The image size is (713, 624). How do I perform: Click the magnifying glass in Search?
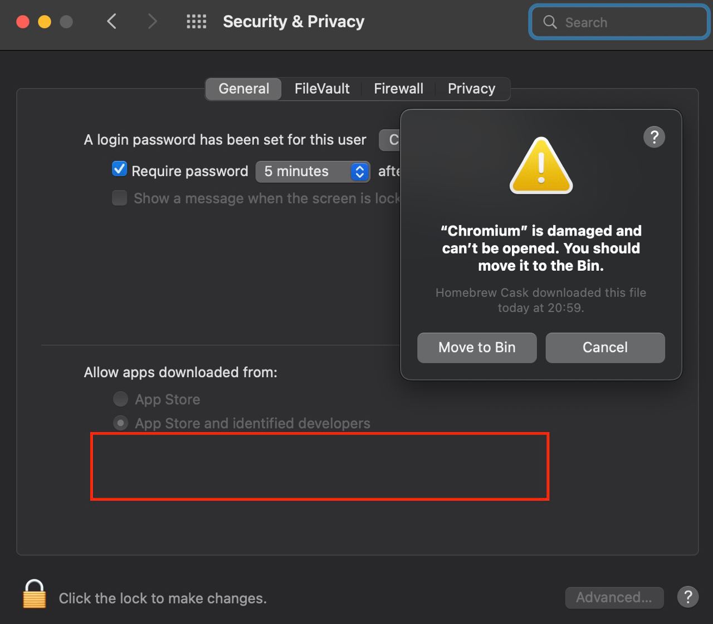tap(550, 22)
